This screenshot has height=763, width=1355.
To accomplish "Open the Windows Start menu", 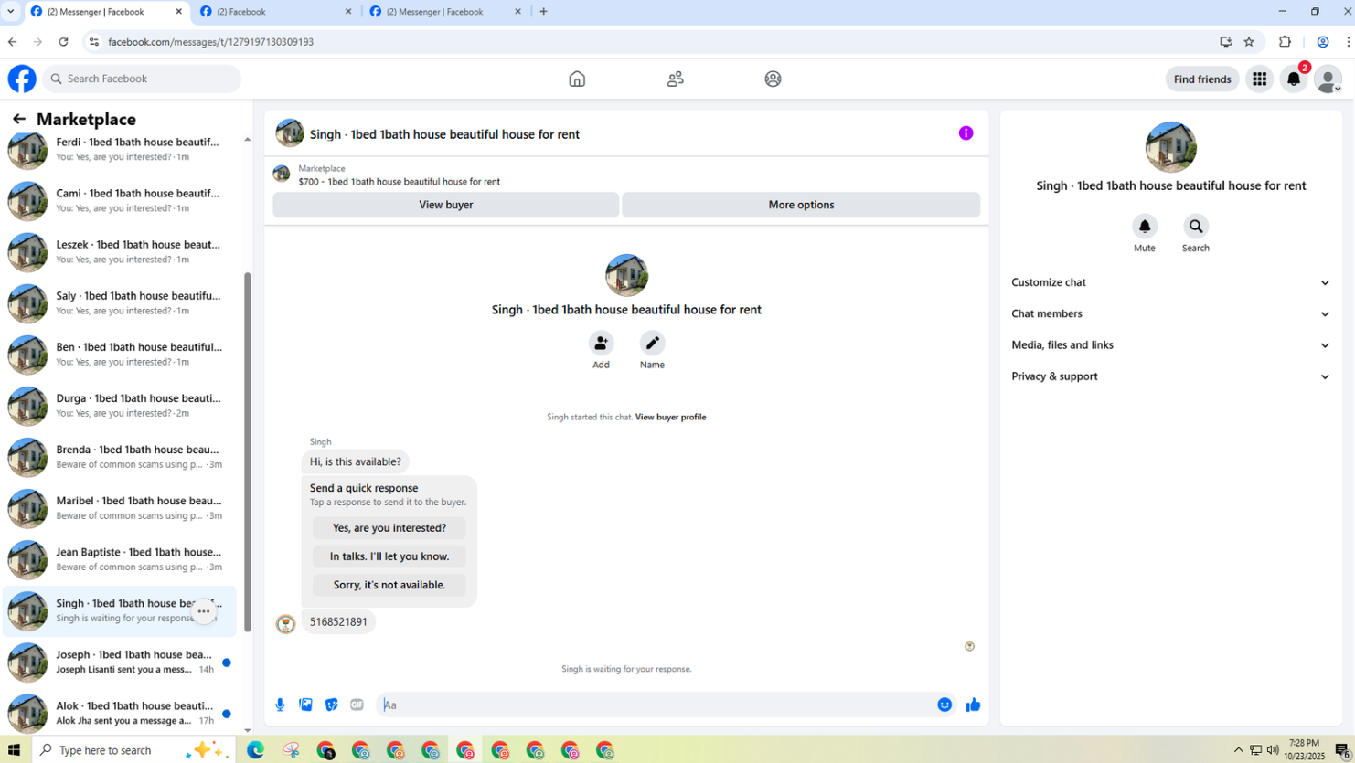I will [14, 750].
